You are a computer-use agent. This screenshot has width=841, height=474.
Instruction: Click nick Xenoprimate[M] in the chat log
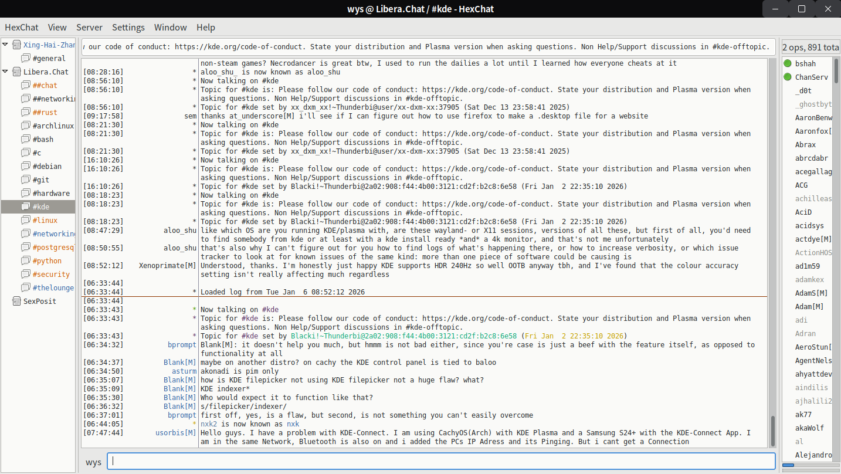(168, 266)
